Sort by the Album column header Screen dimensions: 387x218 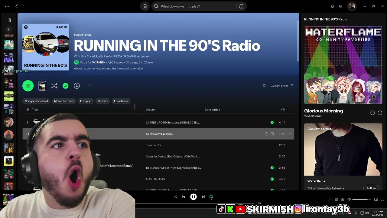150,110
